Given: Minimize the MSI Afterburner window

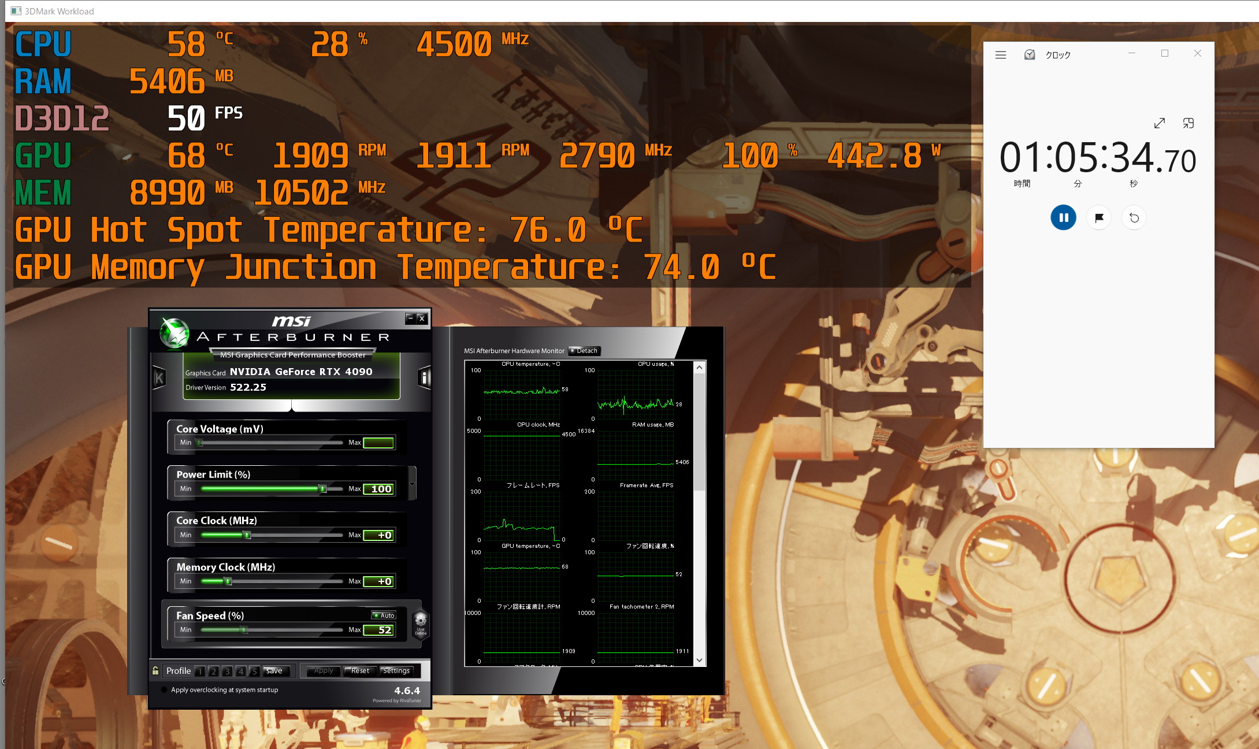Looking at the screenshot, I should coord(411,318).
